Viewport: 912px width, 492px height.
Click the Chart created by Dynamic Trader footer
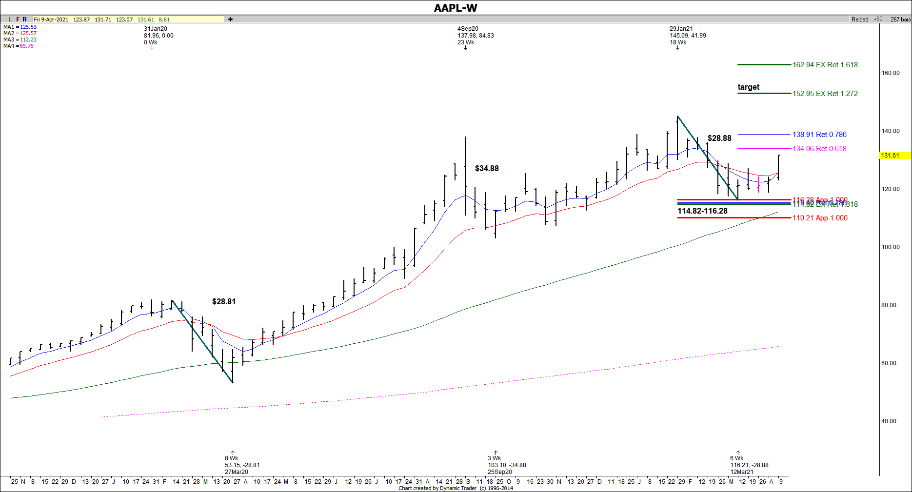pyautogui.click(x=456, y=488)
